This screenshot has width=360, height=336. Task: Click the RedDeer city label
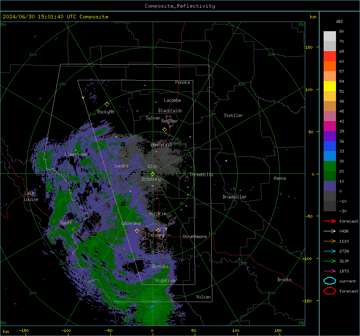click(x=170, y=121)
